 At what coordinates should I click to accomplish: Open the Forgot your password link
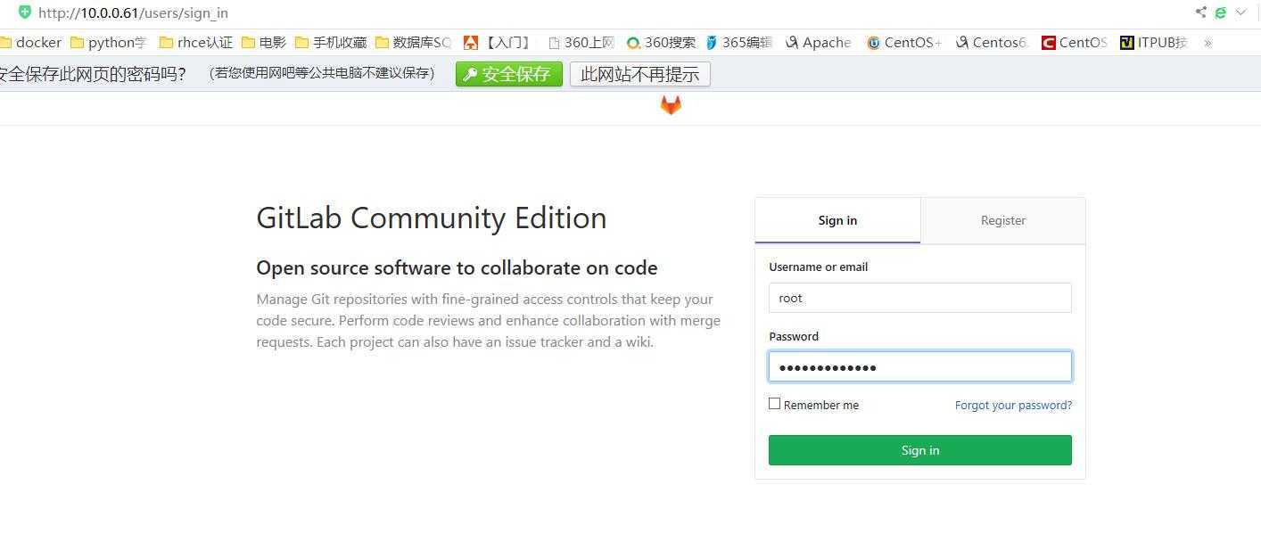coord(1013,405)
